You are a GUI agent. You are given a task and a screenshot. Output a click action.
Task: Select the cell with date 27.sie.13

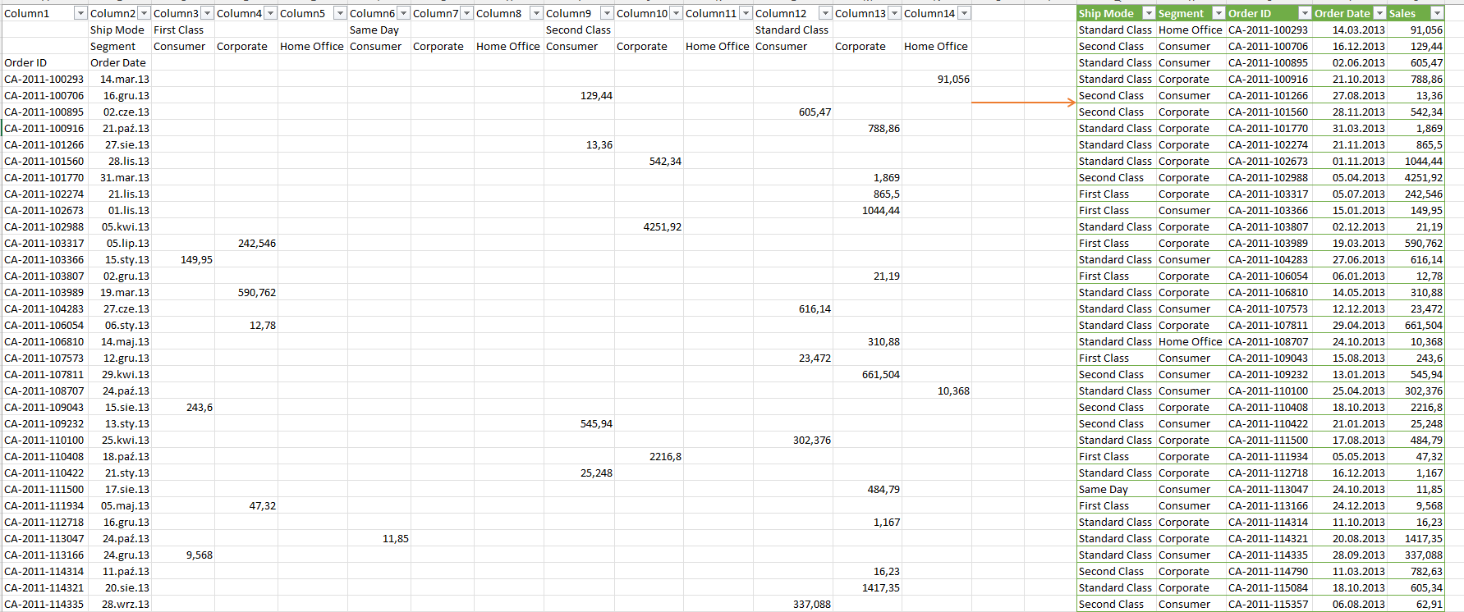pyautogui.click(x=120, y=145)
